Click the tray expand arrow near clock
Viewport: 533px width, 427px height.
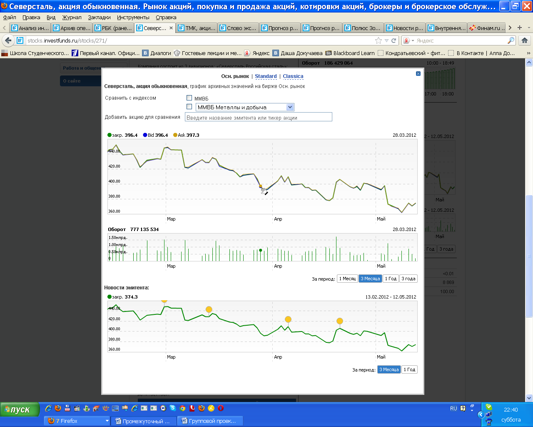(x=481, y=414)
